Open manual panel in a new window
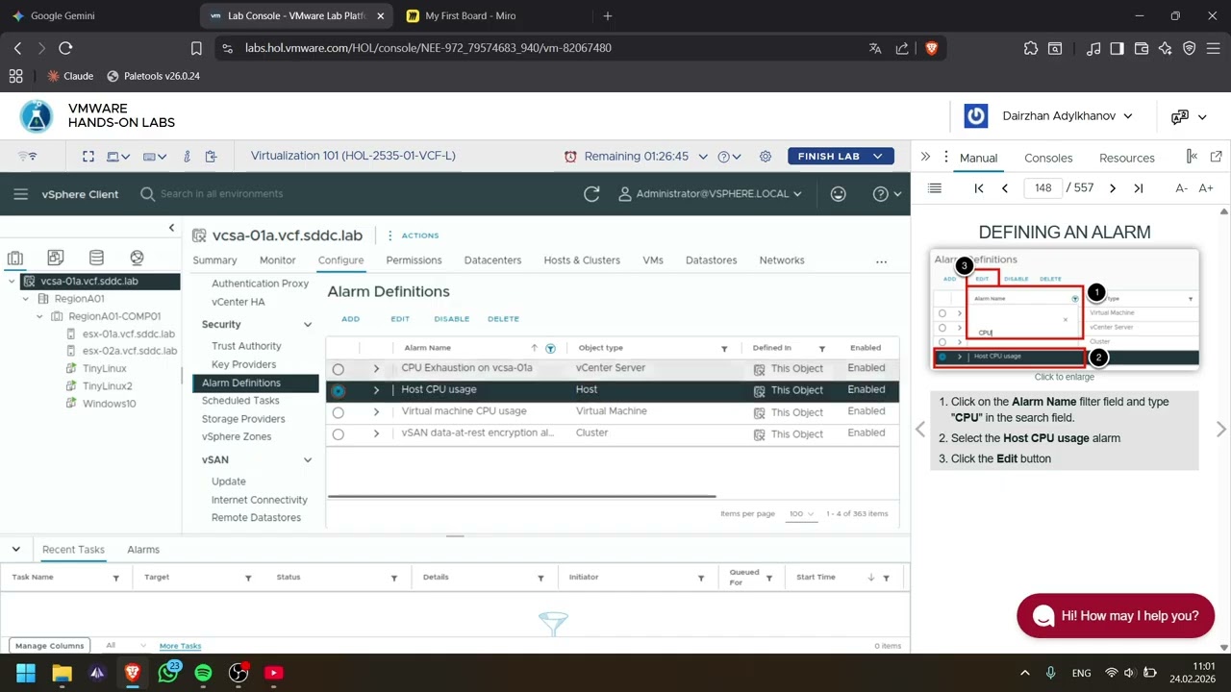Viewport: 1231px width, 692px height. 1216,157
